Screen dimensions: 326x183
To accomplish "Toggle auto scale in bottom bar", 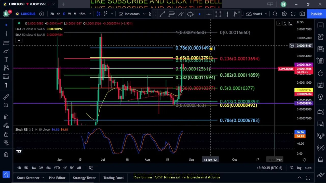I will click(x=308, y=168).
